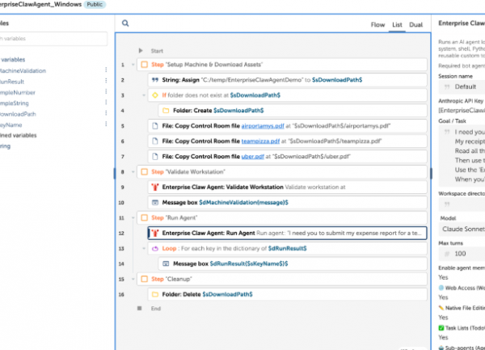485x350 pixels.
Task: Click the If folder diamond icon
Action: [155, 95]
